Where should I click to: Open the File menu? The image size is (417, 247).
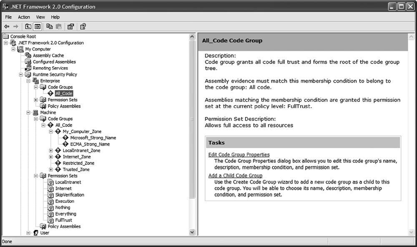8,17
